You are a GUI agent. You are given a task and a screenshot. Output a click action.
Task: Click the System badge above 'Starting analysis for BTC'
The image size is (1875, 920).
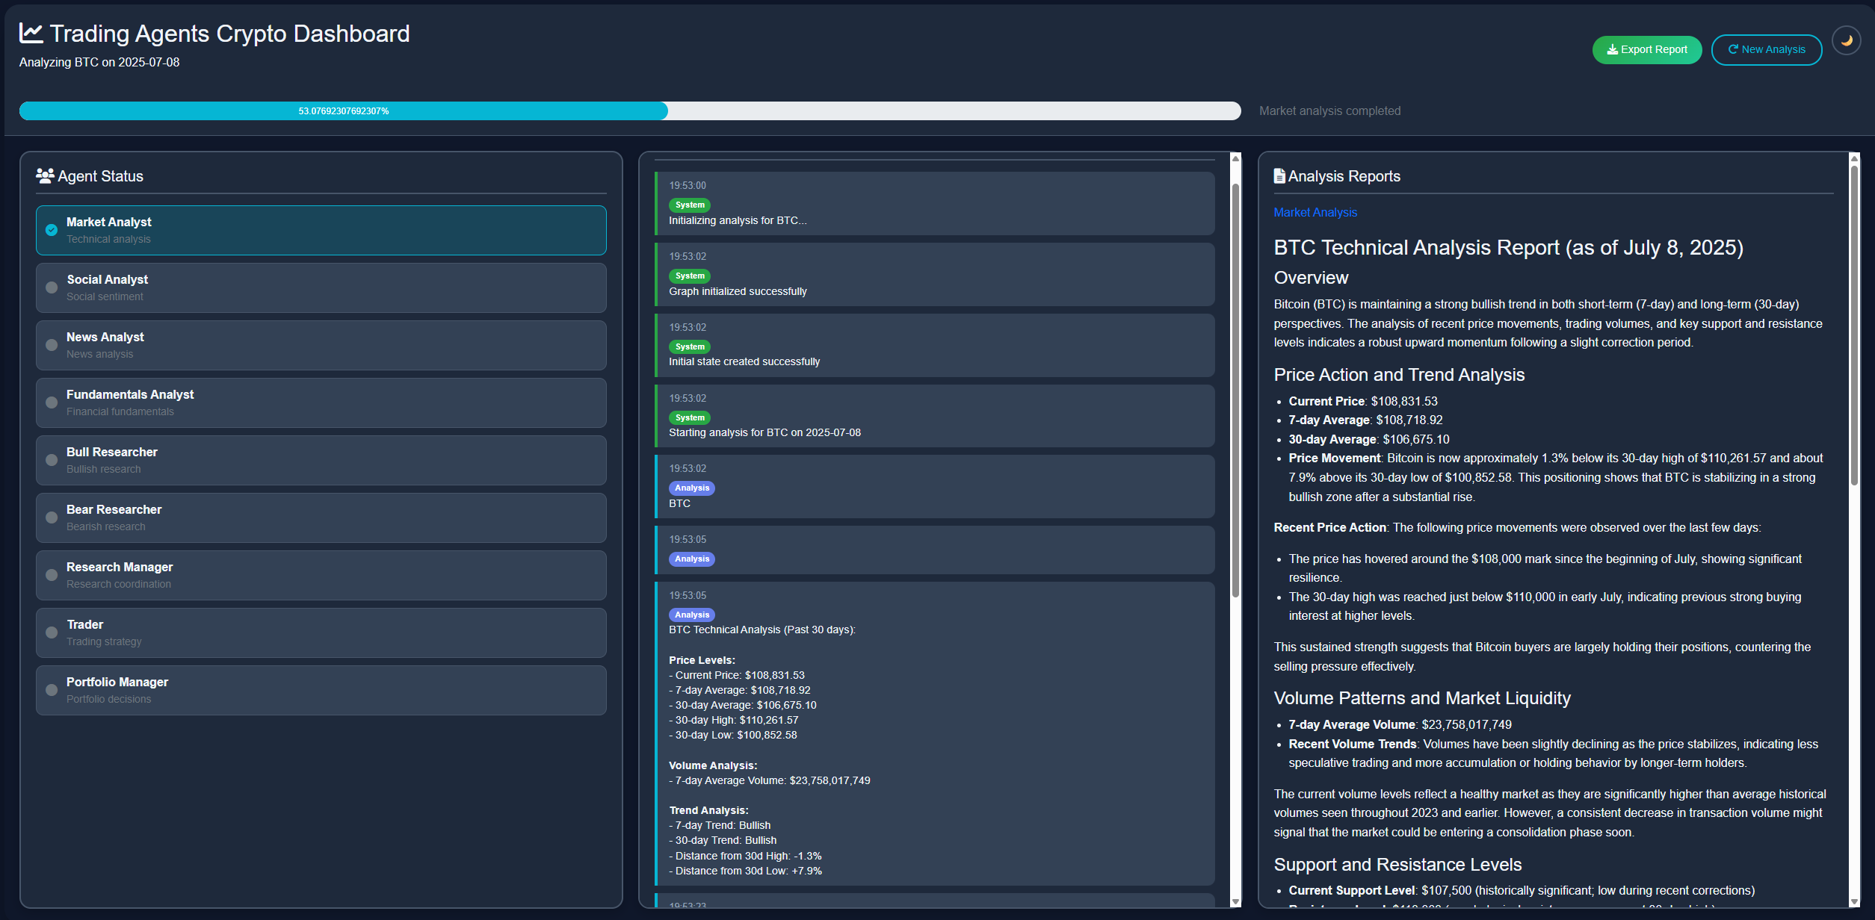point(689,417)
